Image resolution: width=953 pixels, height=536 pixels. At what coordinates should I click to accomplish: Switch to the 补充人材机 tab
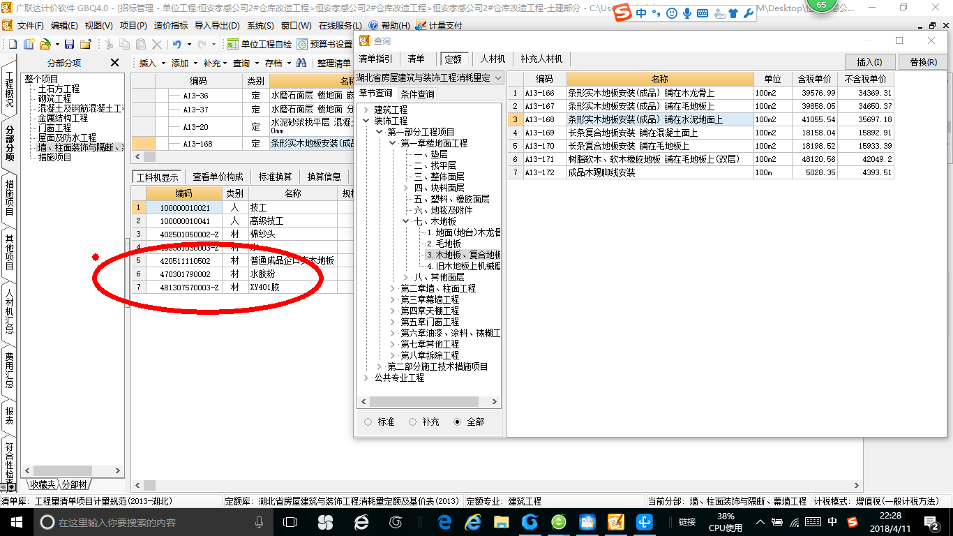541,59
